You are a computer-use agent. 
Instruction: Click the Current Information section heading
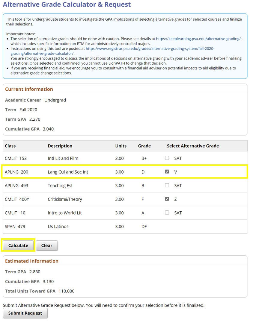click(x=29, y=89)
